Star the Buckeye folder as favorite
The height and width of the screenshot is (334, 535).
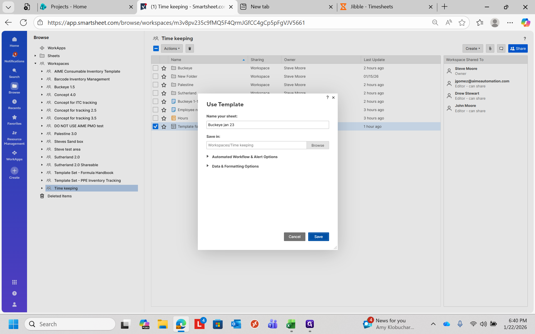[x=164, y=68]
